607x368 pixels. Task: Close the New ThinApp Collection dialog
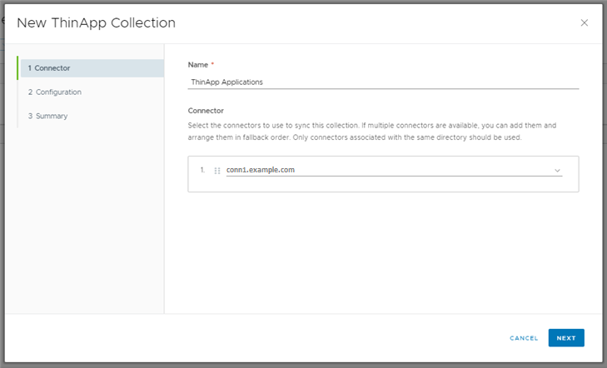[585, 22]
